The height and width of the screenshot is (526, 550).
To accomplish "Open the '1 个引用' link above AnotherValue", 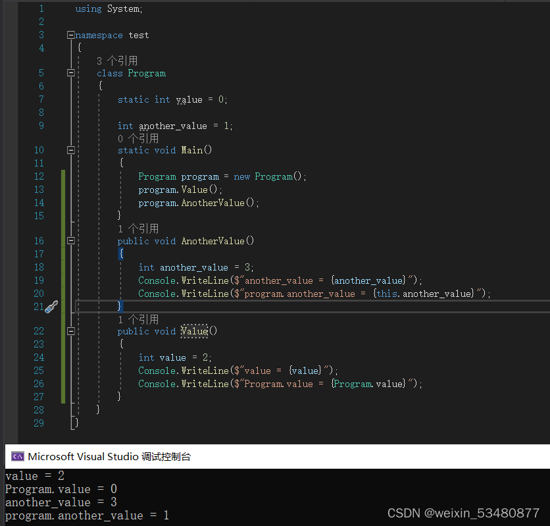I will point(138,229).
